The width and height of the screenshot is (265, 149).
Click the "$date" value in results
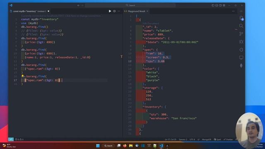180,42
